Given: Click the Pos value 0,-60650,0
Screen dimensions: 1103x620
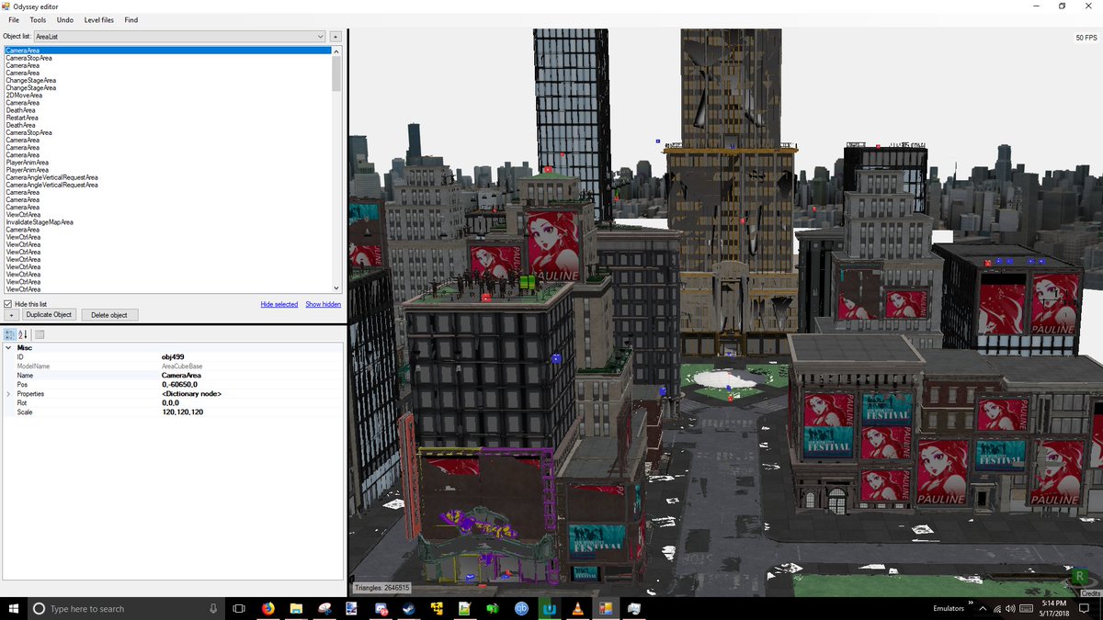Looking at the screenshot, I should pyautogui.click(x=179, y=385).
